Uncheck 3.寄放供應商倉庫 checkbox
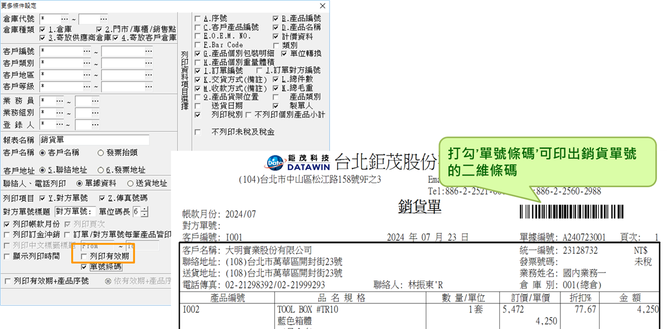The width and height of the screenshot is (667, 329). [42, 38]
